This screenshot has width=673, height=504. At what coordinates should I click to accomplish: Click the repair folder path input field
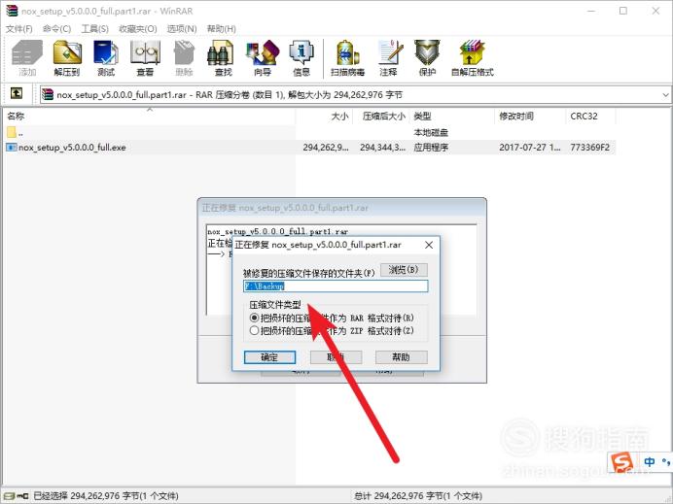pos(336,286)
